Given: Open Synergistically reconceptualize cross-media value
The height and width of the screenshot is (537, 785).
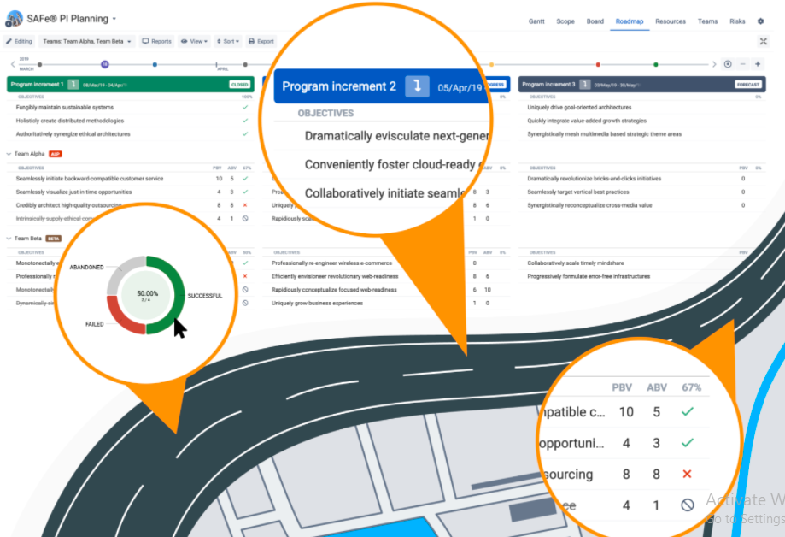Looking at the screenshot, I should click(x=589, y=205).
